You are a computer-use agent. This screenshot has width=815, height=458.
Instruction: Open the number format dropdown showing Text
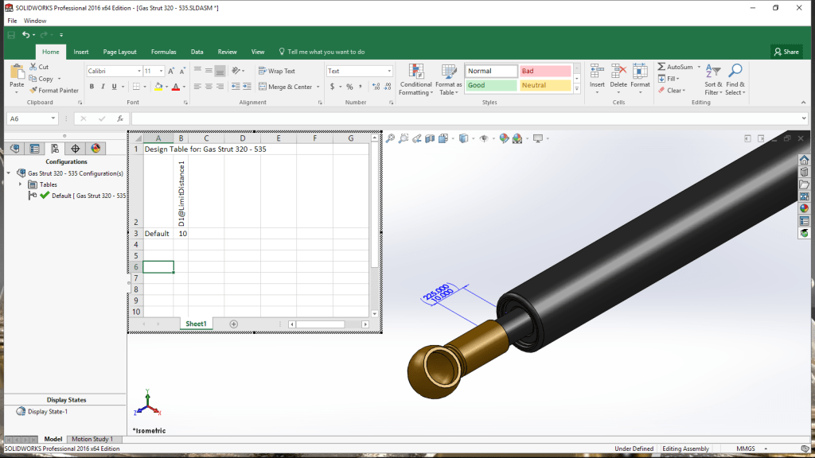click(389, 71)
